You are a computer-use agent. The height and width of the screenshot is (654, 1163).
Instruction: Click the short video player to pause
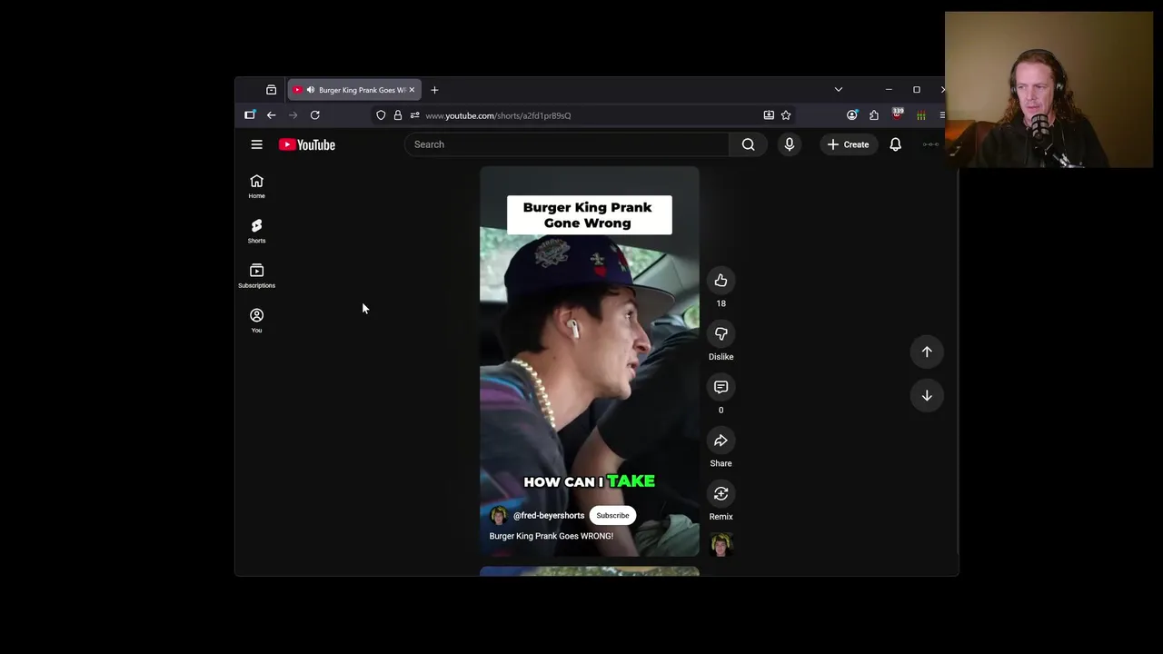point(589,363)
